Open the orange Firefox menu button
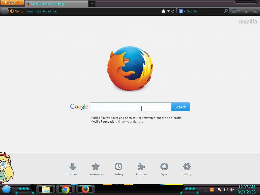The width and height of the screenshot is (260, 195). pos(12,3)
